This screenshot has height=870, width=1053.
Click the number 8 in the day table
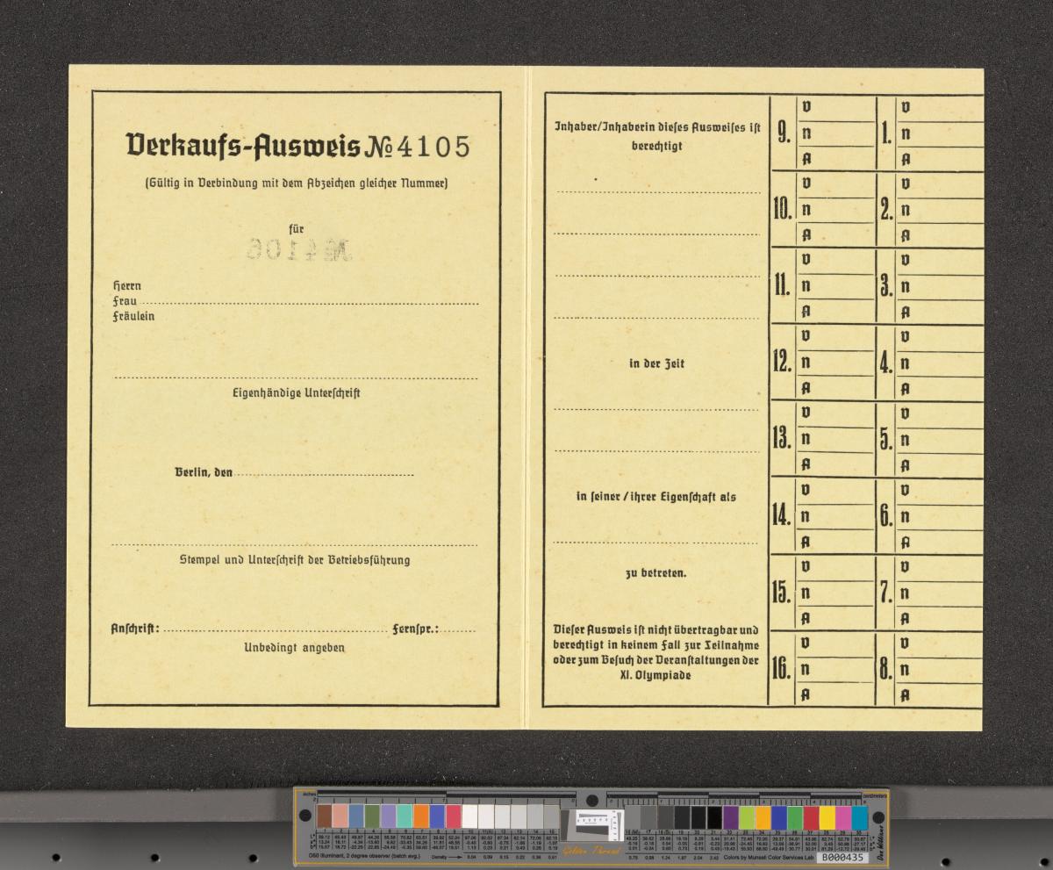(886, 669)
